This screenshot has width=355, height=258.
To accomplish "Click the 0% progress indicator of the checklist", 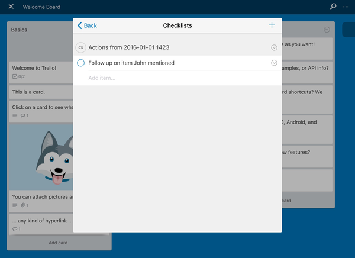I will (x=81, y=47).
